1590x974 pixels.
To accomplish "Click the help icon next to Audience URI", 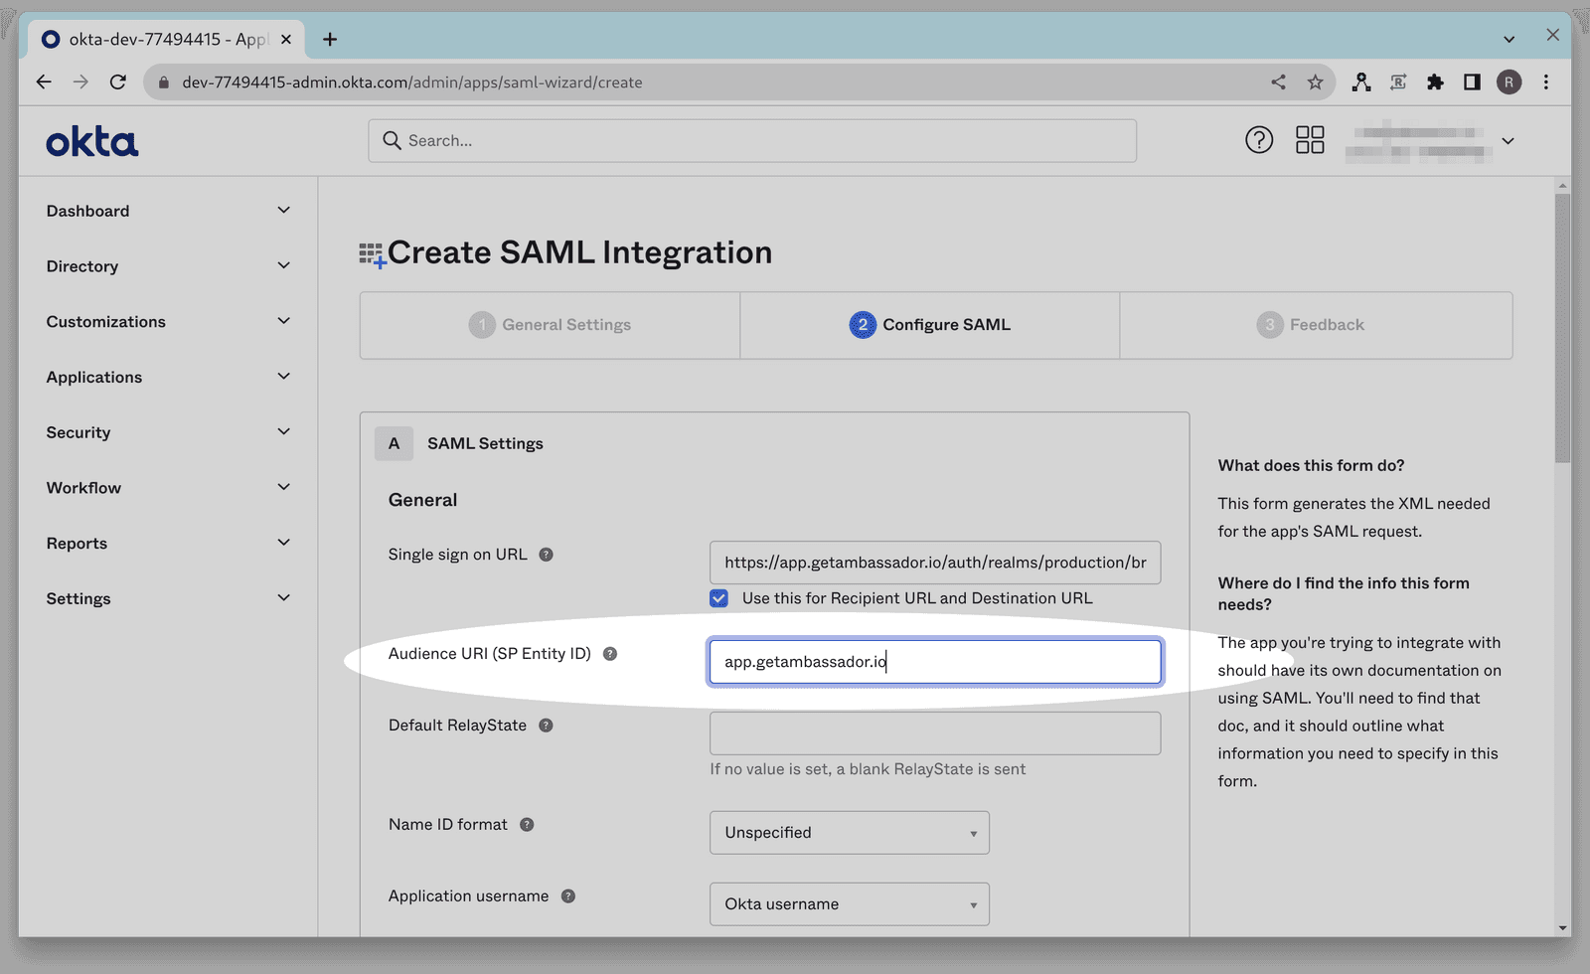I will point(610,654).
